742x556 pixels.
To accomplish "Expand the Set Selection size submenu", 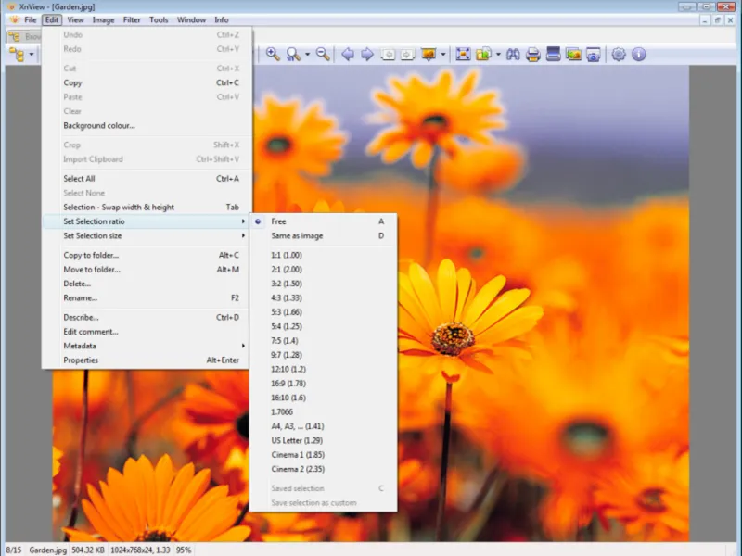I will click(147, 235).
